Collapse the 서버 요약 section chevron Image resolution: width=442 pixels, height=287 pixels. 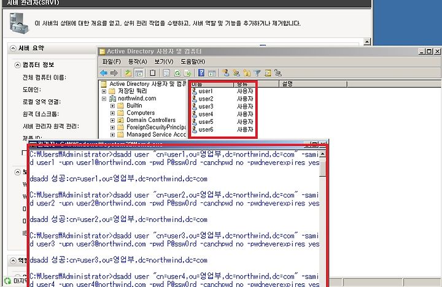coord(13,48)
